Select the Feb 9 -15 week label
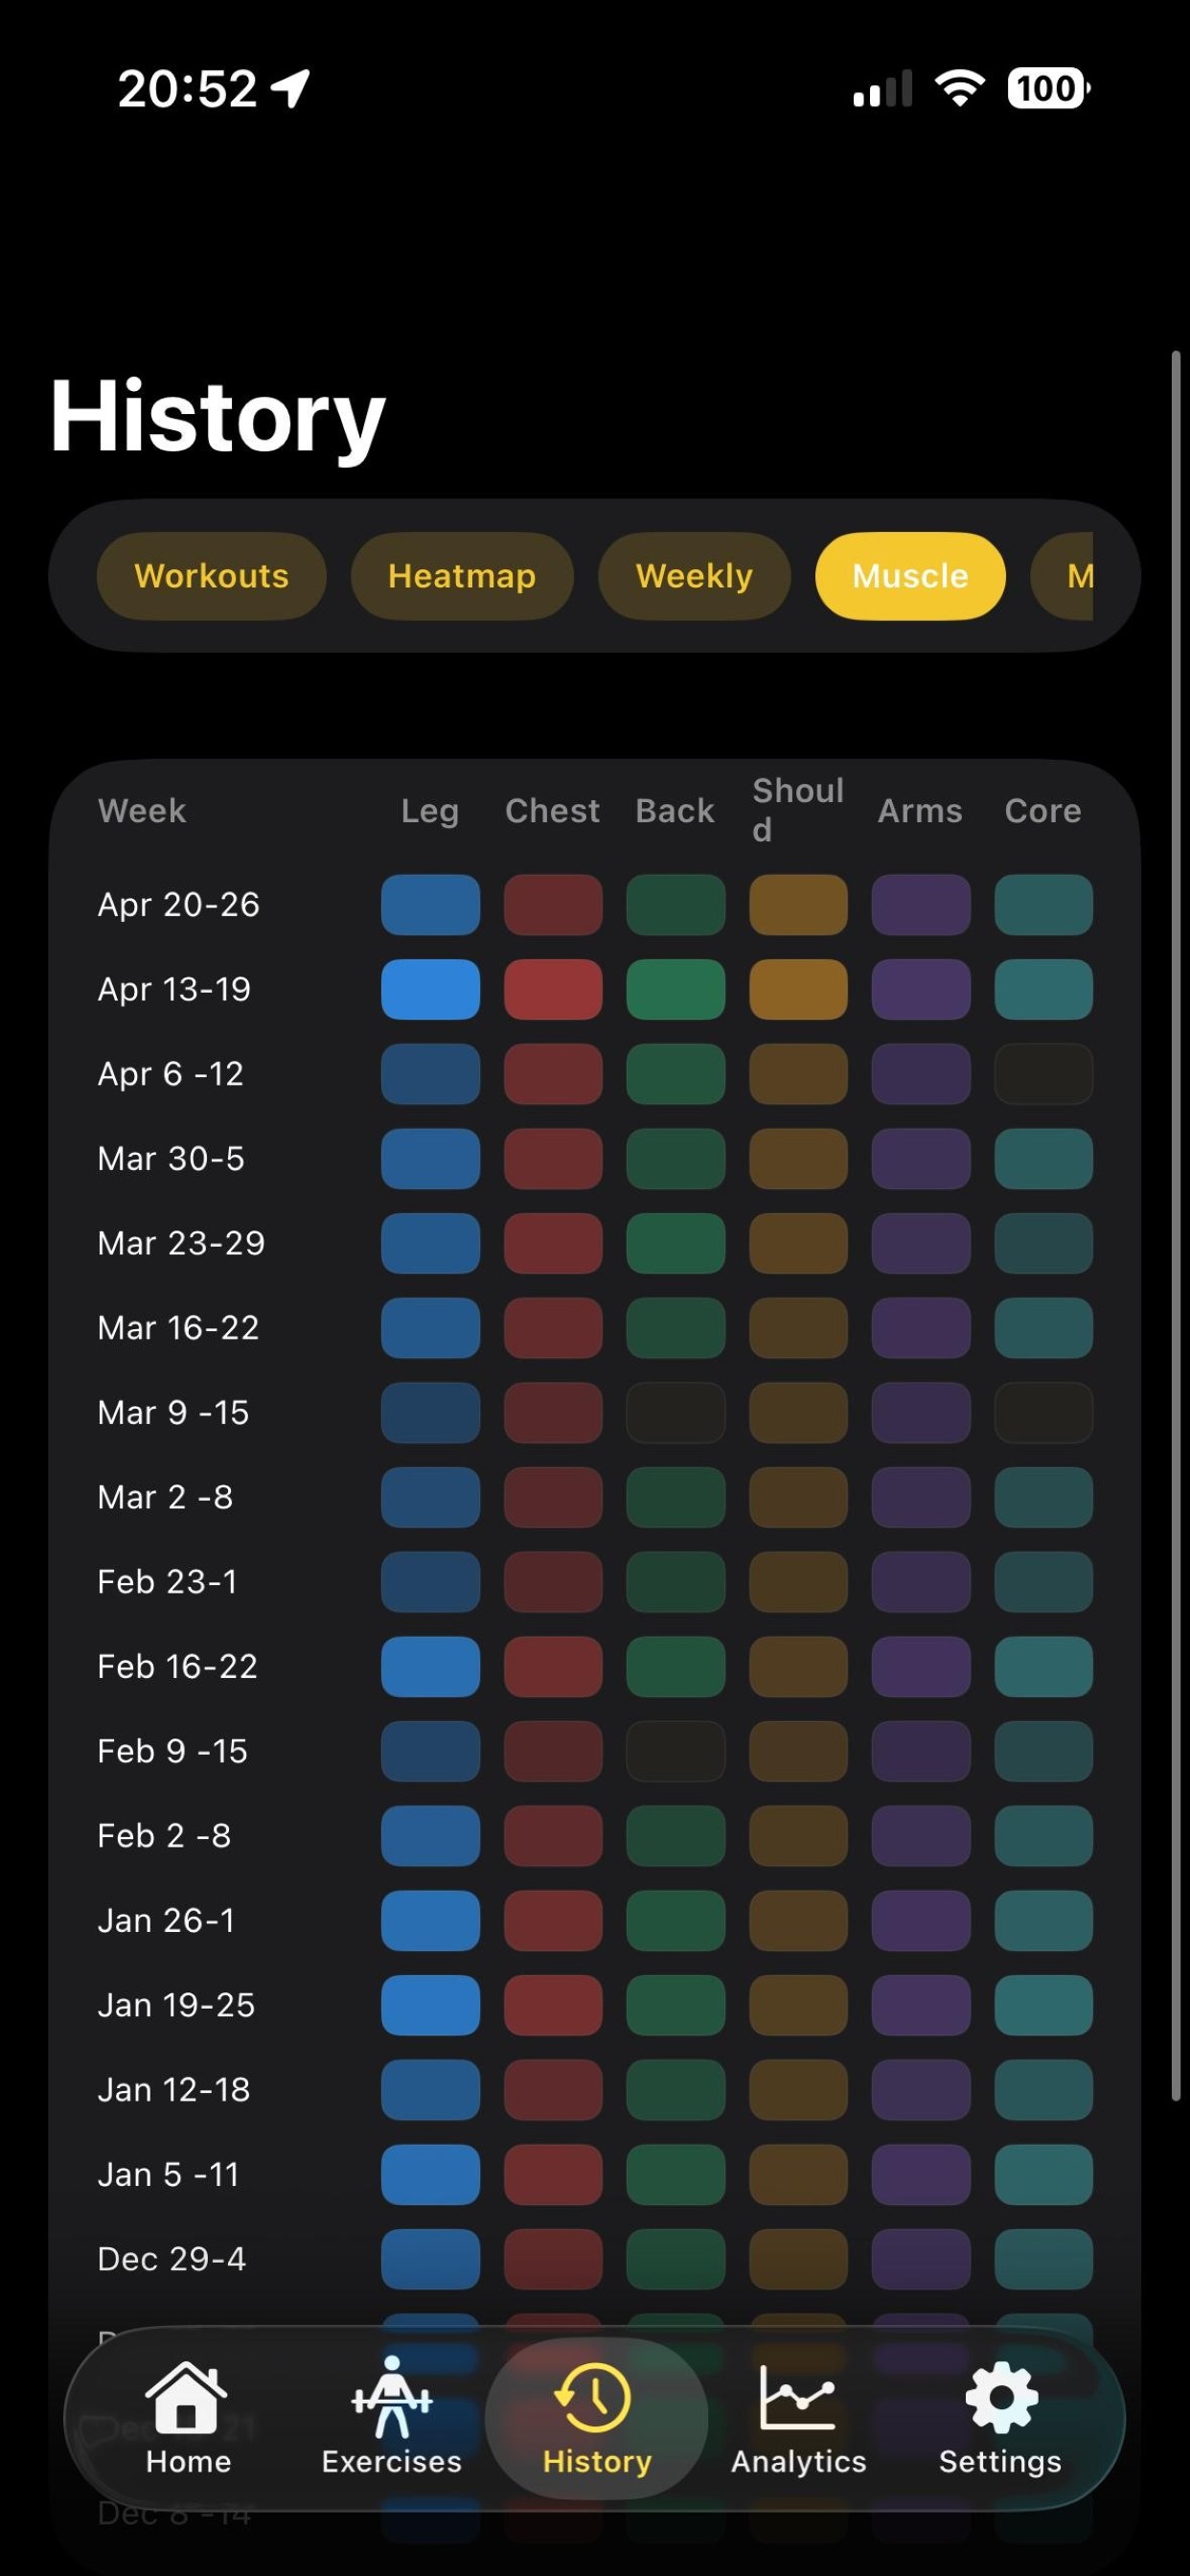This screenshot has height=2576, width=1190. click(172, 1751)
